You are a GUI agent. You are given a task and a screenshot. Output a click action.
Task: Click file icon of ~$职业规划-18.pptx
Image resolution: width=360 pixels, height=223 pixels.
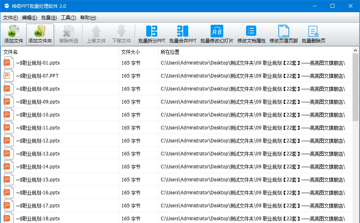coord(8,218)
